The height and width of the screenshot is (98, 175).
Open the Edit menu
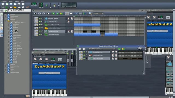11,1
